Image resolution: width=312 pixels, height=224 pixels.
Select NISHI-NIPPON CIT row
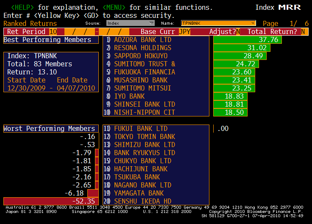pos(156,113)
